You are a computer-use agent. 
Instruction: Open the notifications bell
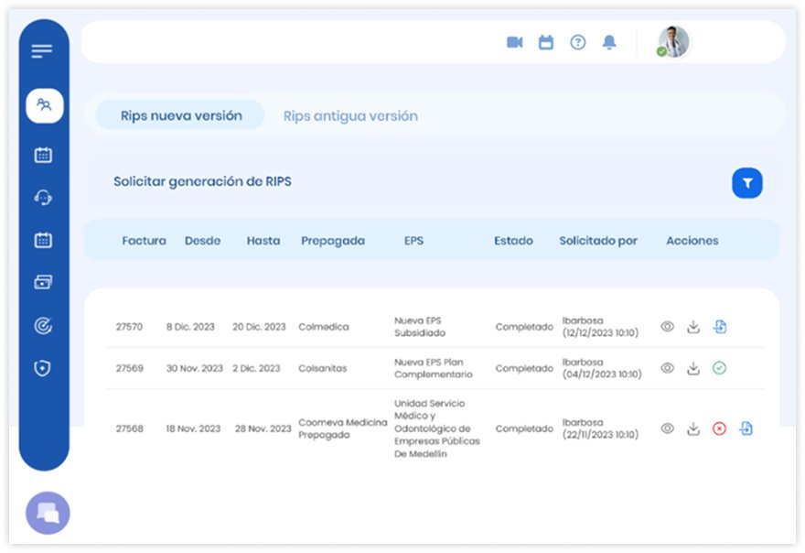pyautogui.click(x=609, y=42)
